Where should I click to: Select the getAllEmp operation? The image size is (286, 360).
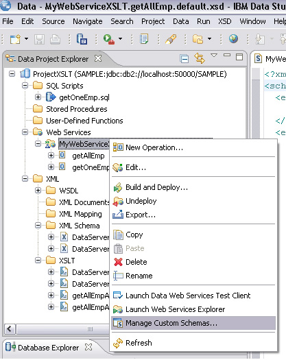tap(88, 156)
